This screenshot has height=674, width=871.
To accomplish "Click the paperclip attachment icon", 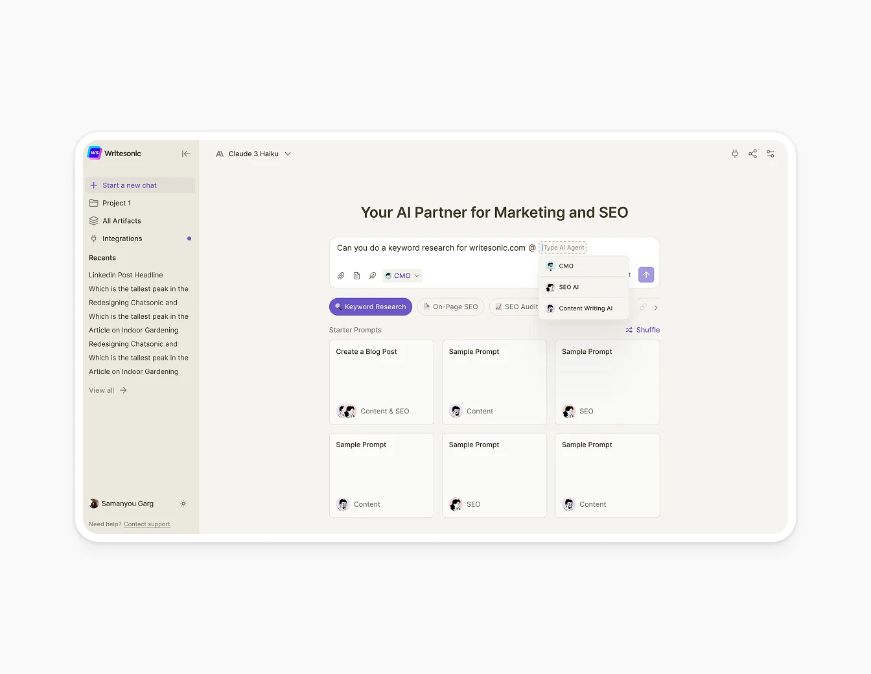I will pos(341,275).
